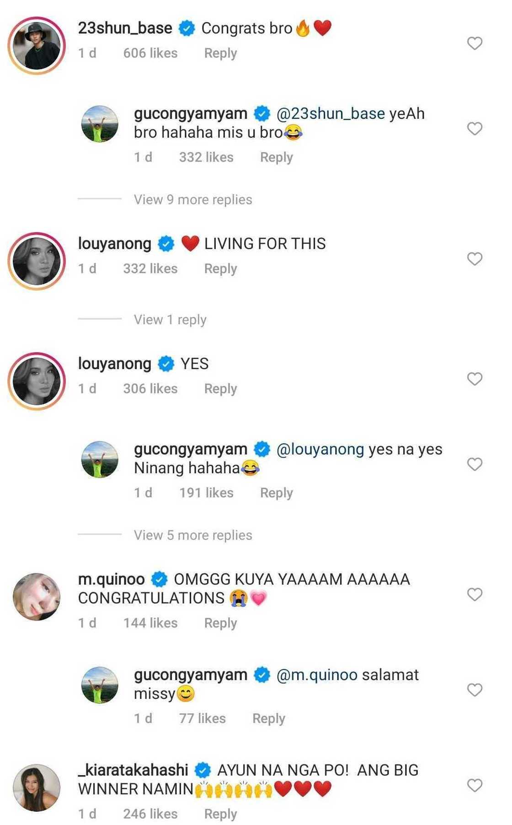This screenshot has height=825, width=512.
Task: Click 606 likes on 23shun_base's comment
Action: click(x=151, y=53)
